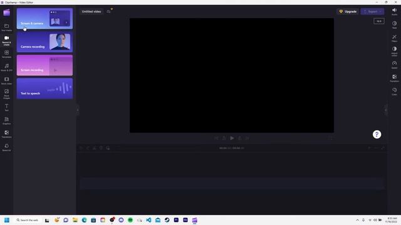Open the Audio panel on right sidebar
Screen dimensions: 401x225
(x=394, y=11)
